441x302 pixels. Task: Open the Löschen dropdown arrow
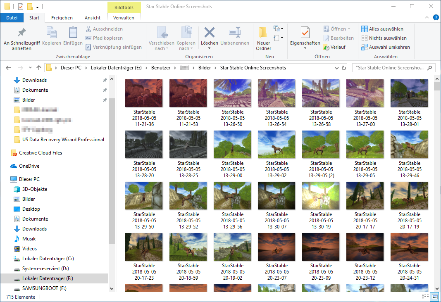(x=209, y=48)
